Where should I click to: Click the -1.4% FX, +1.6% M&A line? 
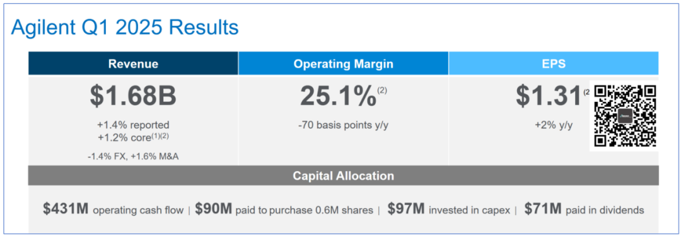coord(133,157)
